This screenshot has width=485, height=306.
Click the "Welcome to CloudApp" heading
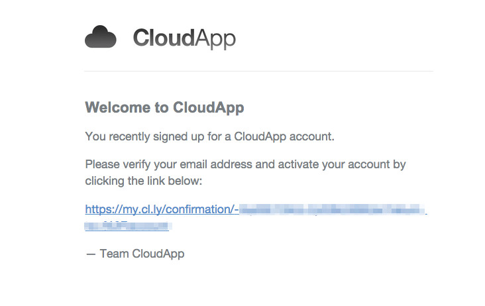pyautogui.click(x=164, y=107)
